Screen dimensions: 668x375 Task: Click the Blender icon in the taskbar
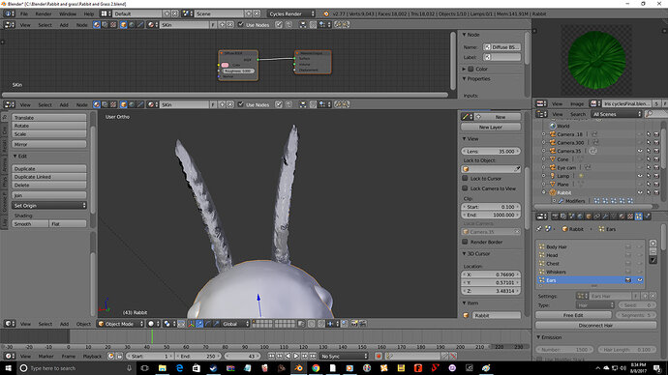coord(298,368)
